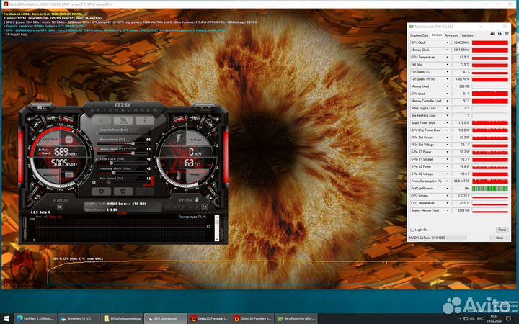
Task: Click GPU-Z Reset button
Action: point(502,230)
